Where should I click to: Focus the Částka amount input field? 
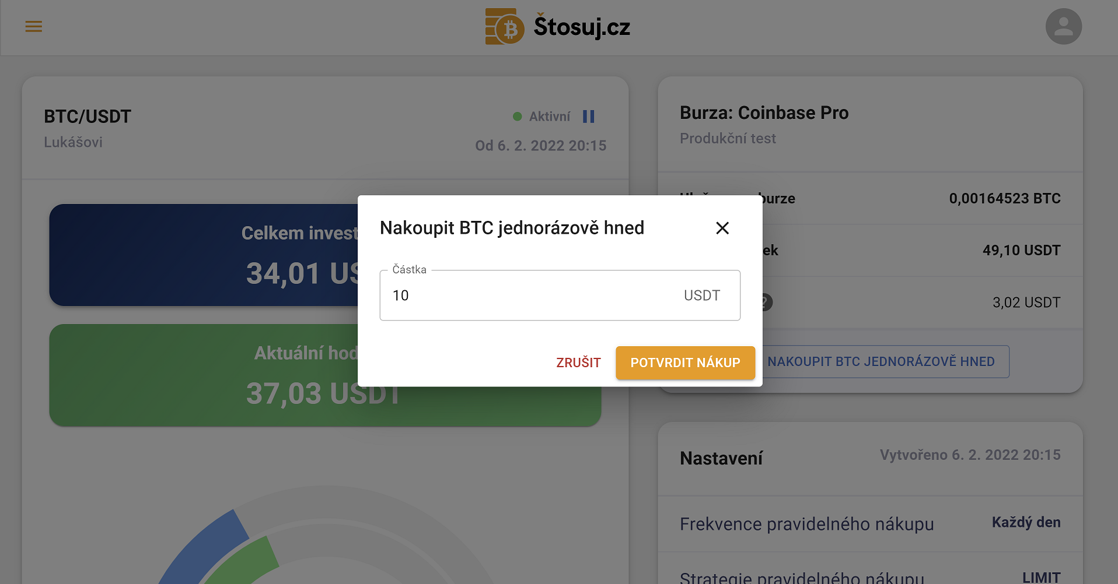525,295
